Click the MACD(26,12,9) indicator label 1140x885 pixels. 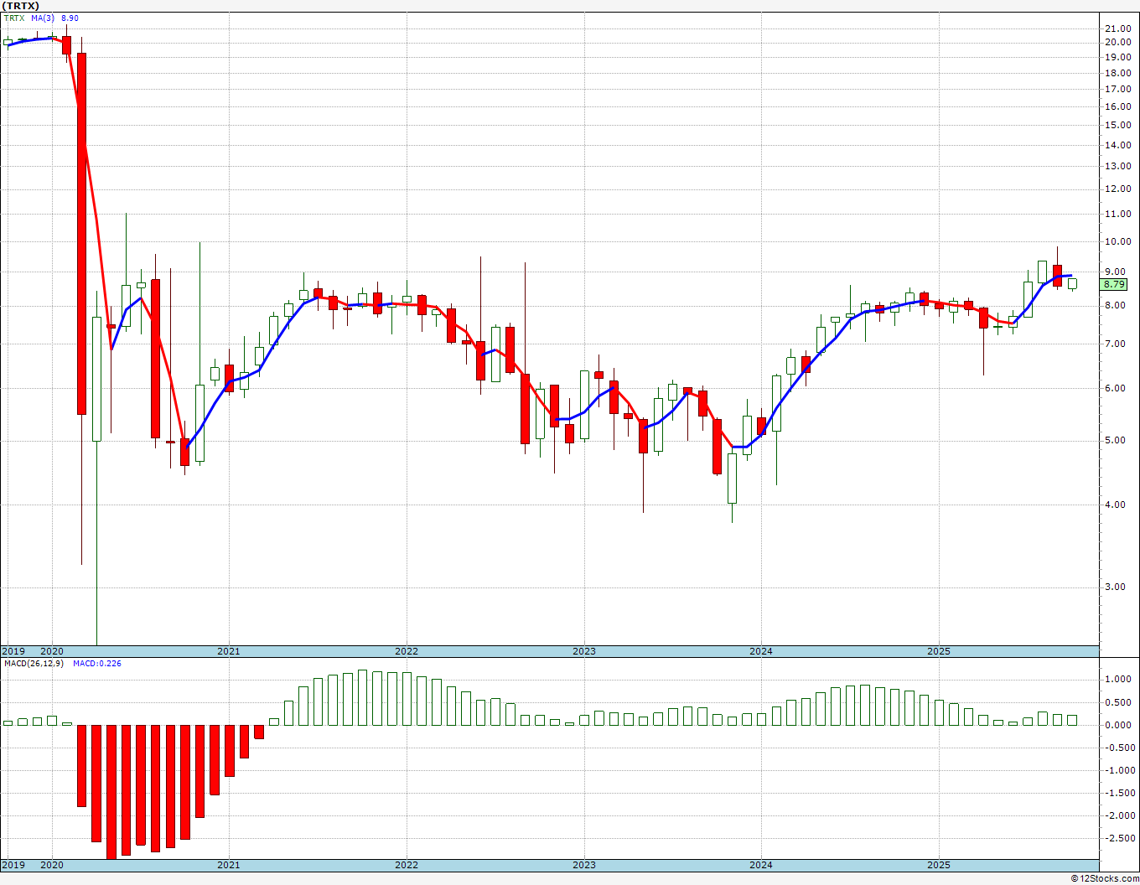pos(34,663)
